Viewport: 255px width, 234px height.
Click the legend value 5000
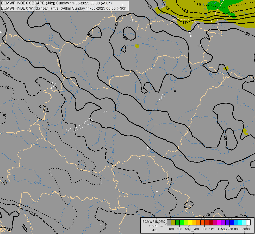246,229
